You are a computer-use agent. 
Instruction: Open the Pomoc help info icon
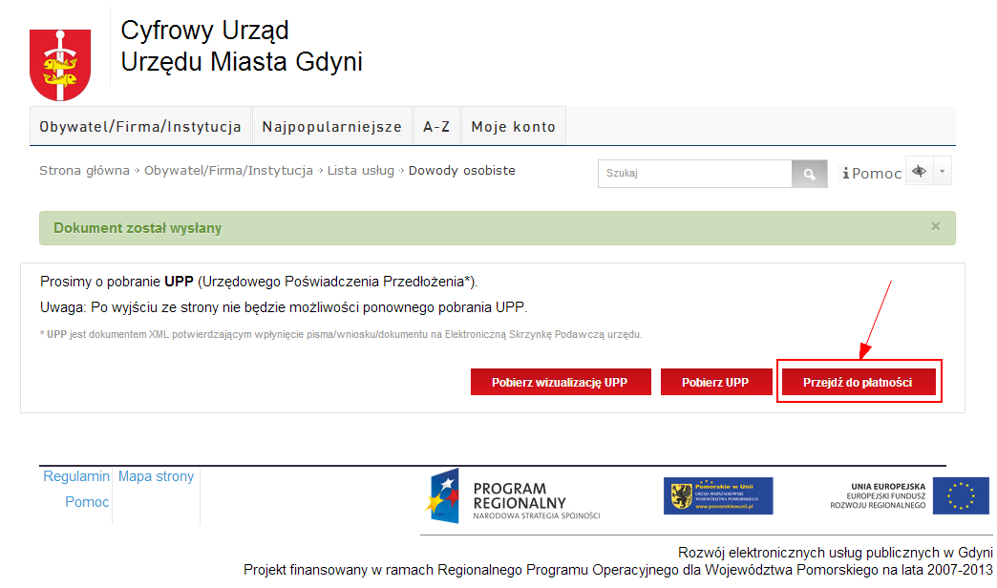[x=846, y=174]
